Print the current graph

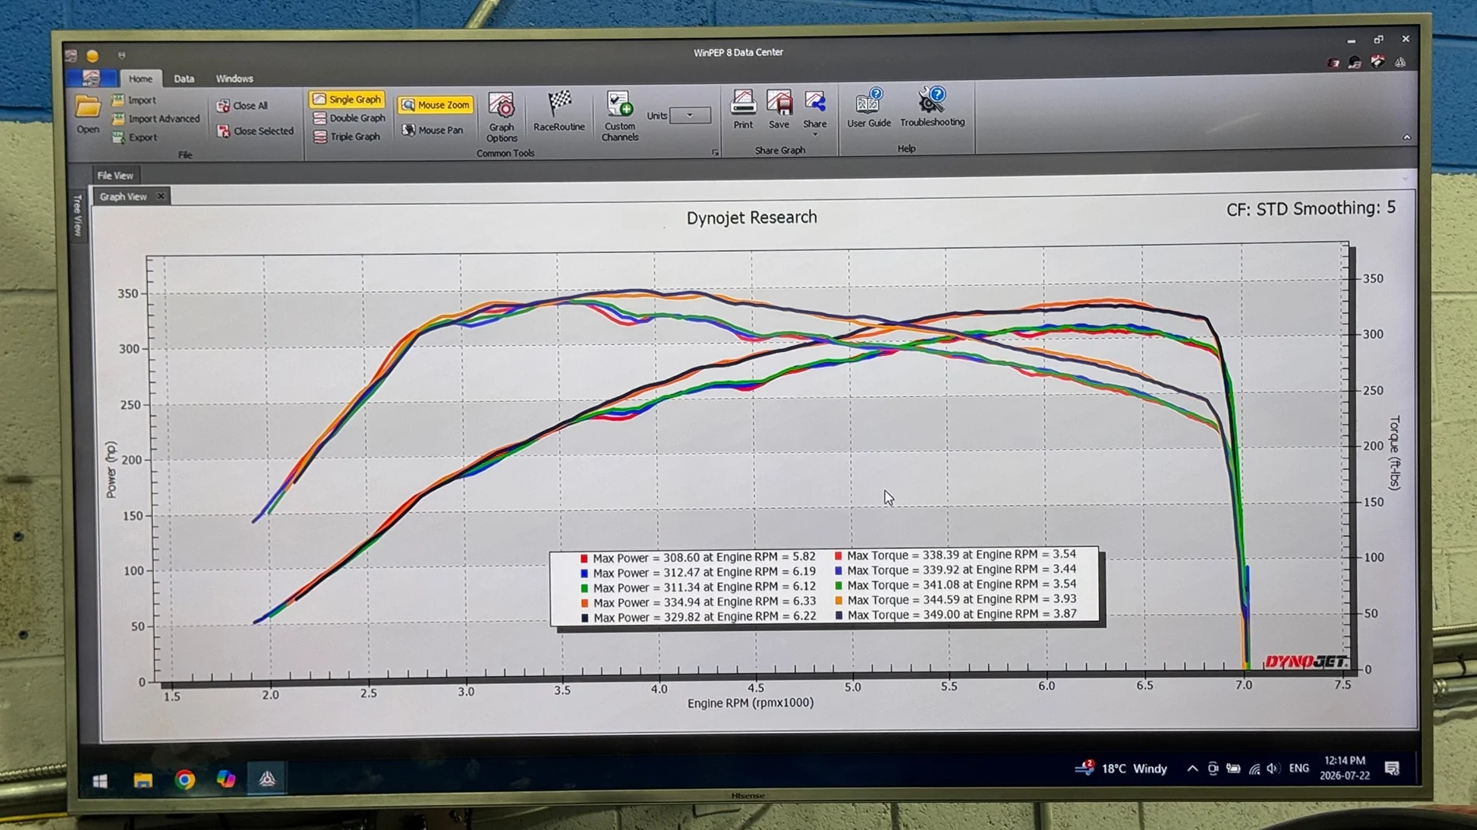pyautogui.click(x=743, y=109)
